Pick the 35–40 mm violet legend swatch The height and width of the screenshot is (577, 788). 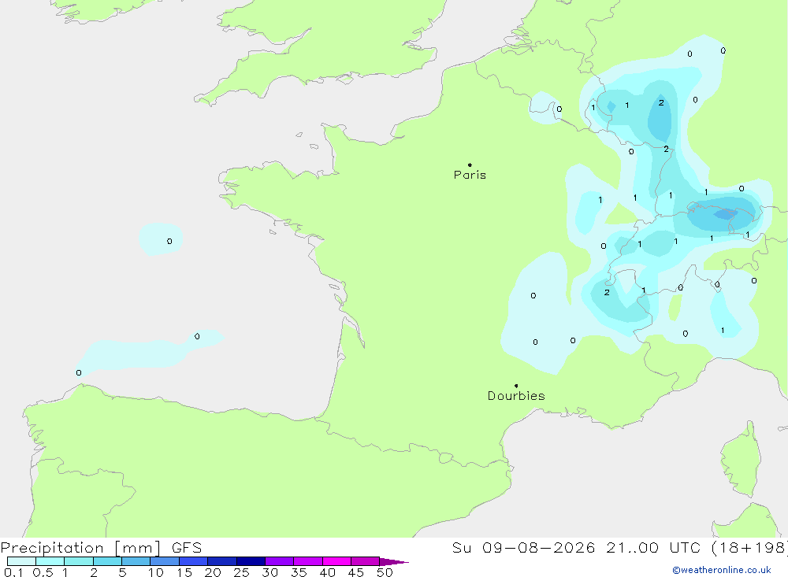tap(307, 561)
